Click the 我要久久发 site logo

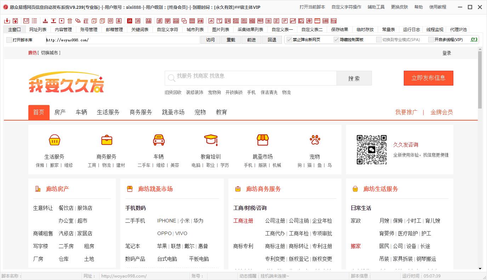[66, 83]
